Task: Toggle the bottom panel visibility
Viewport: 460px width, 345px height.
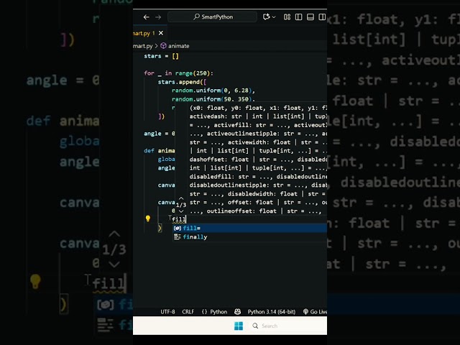Action: (310, 17)
